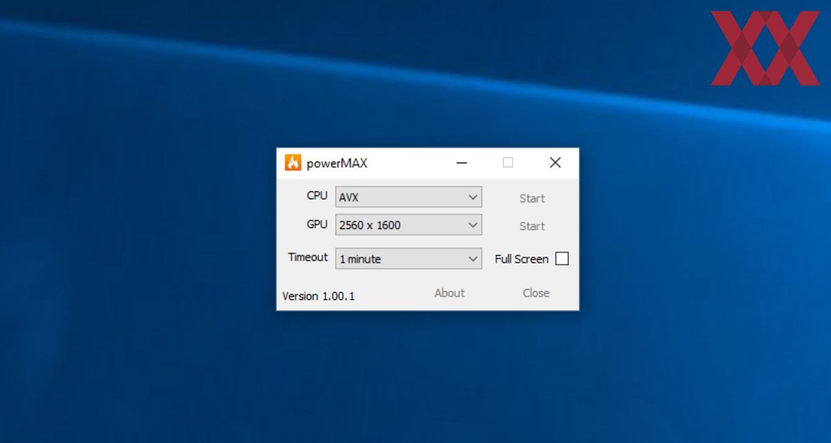This screenshot has height=443, width=831.
Task: Click the Close text button
Action: click(x=536, y=293)
